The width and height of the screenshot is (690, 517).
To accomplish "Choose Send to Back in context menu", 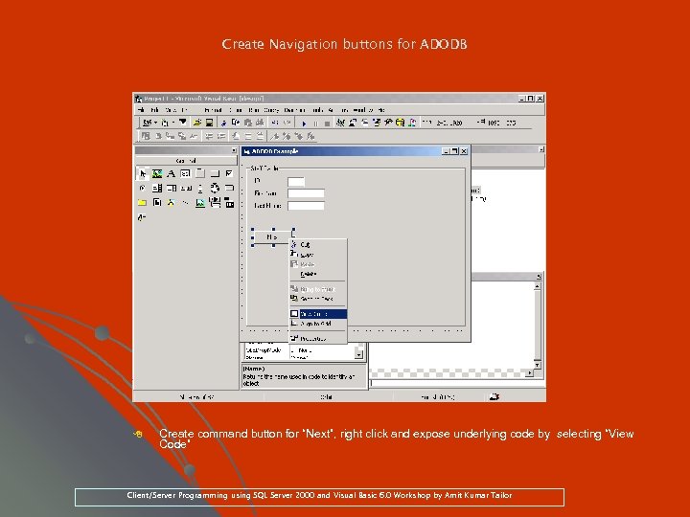I will pos(318,299).
